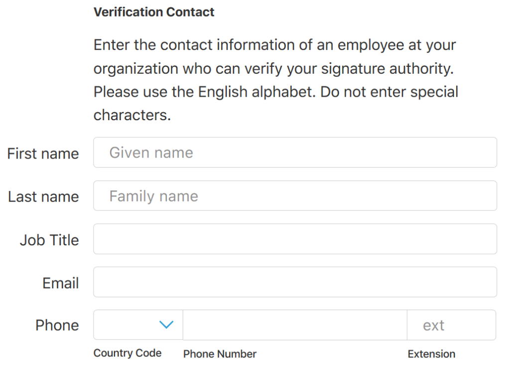Click the Country Code caption

(x=127, y=353)
